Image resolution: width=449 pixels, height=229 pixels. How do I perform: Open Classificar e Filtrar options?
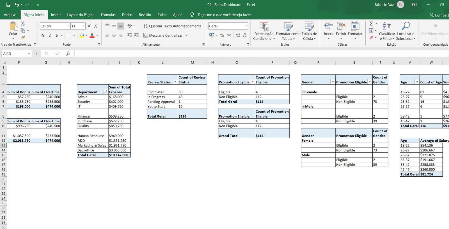(x=387, y=31)
